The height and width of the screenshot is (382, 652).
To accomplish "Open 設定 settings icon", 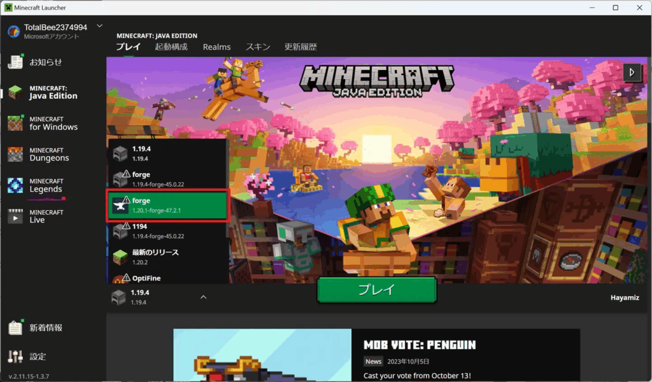I will [15, 357].
